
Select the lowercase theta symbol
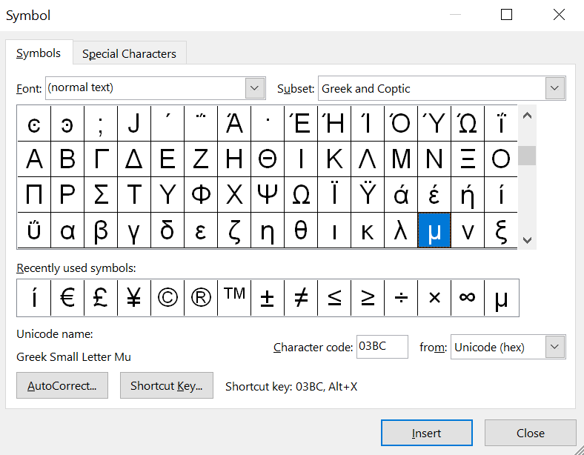pyautogui.click(x=301, y=231)
